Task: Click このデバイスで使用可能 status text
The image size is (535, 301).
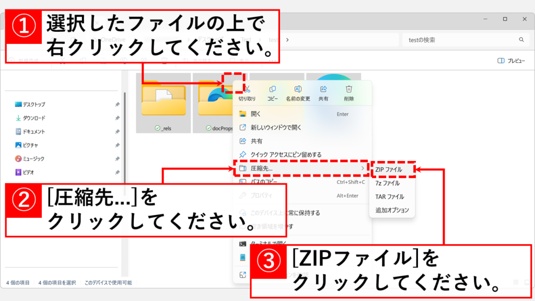Action: (108, 283)
